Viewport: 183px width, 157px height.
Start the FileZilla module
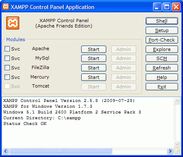tap(94, 68)
